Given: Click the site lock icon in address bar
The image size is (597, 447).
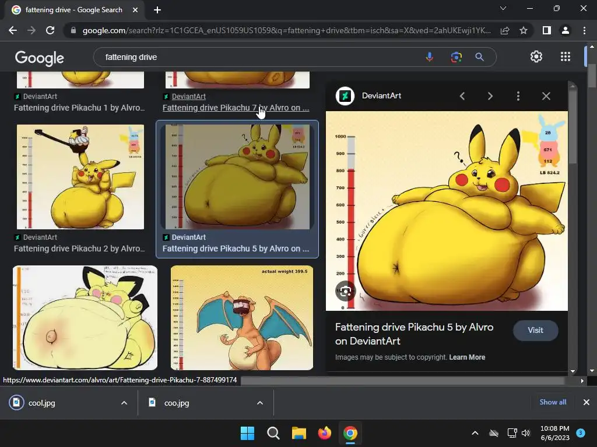Looking at the screenshot, I should (x=73, y=30).
